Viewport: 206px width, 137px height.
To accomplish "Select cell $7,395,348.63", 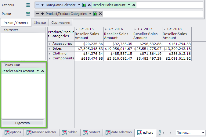I will (89, 49).
